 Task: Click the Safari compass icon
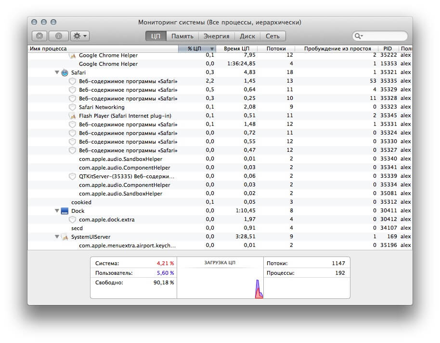point(65,73)
